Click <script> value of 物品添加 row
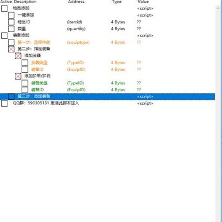The width and height of the screenshot is (222, 222). tap(145, 9)
